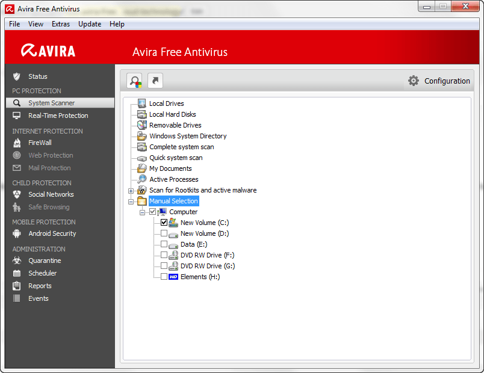Click the Local Drives profile icon
484x373 pixels.
point(142,103)
